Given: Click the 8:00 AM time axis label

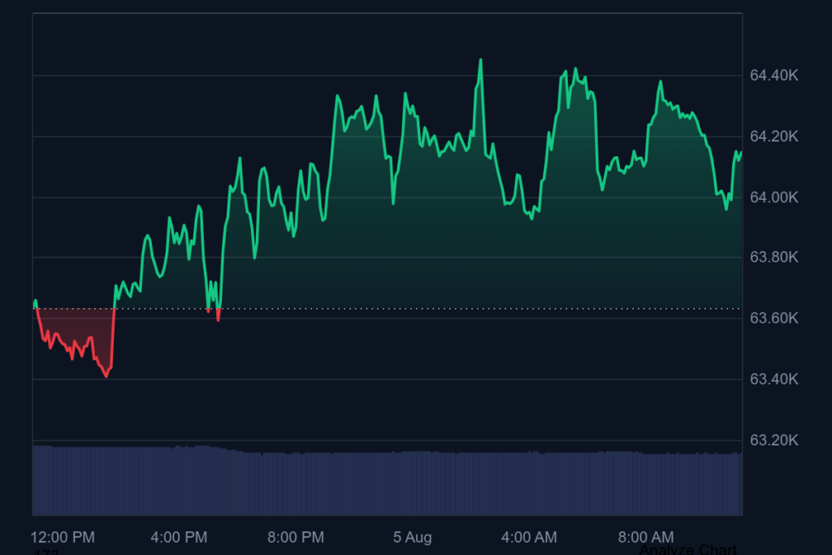Looking at the screenshot, I should [646, 537].
